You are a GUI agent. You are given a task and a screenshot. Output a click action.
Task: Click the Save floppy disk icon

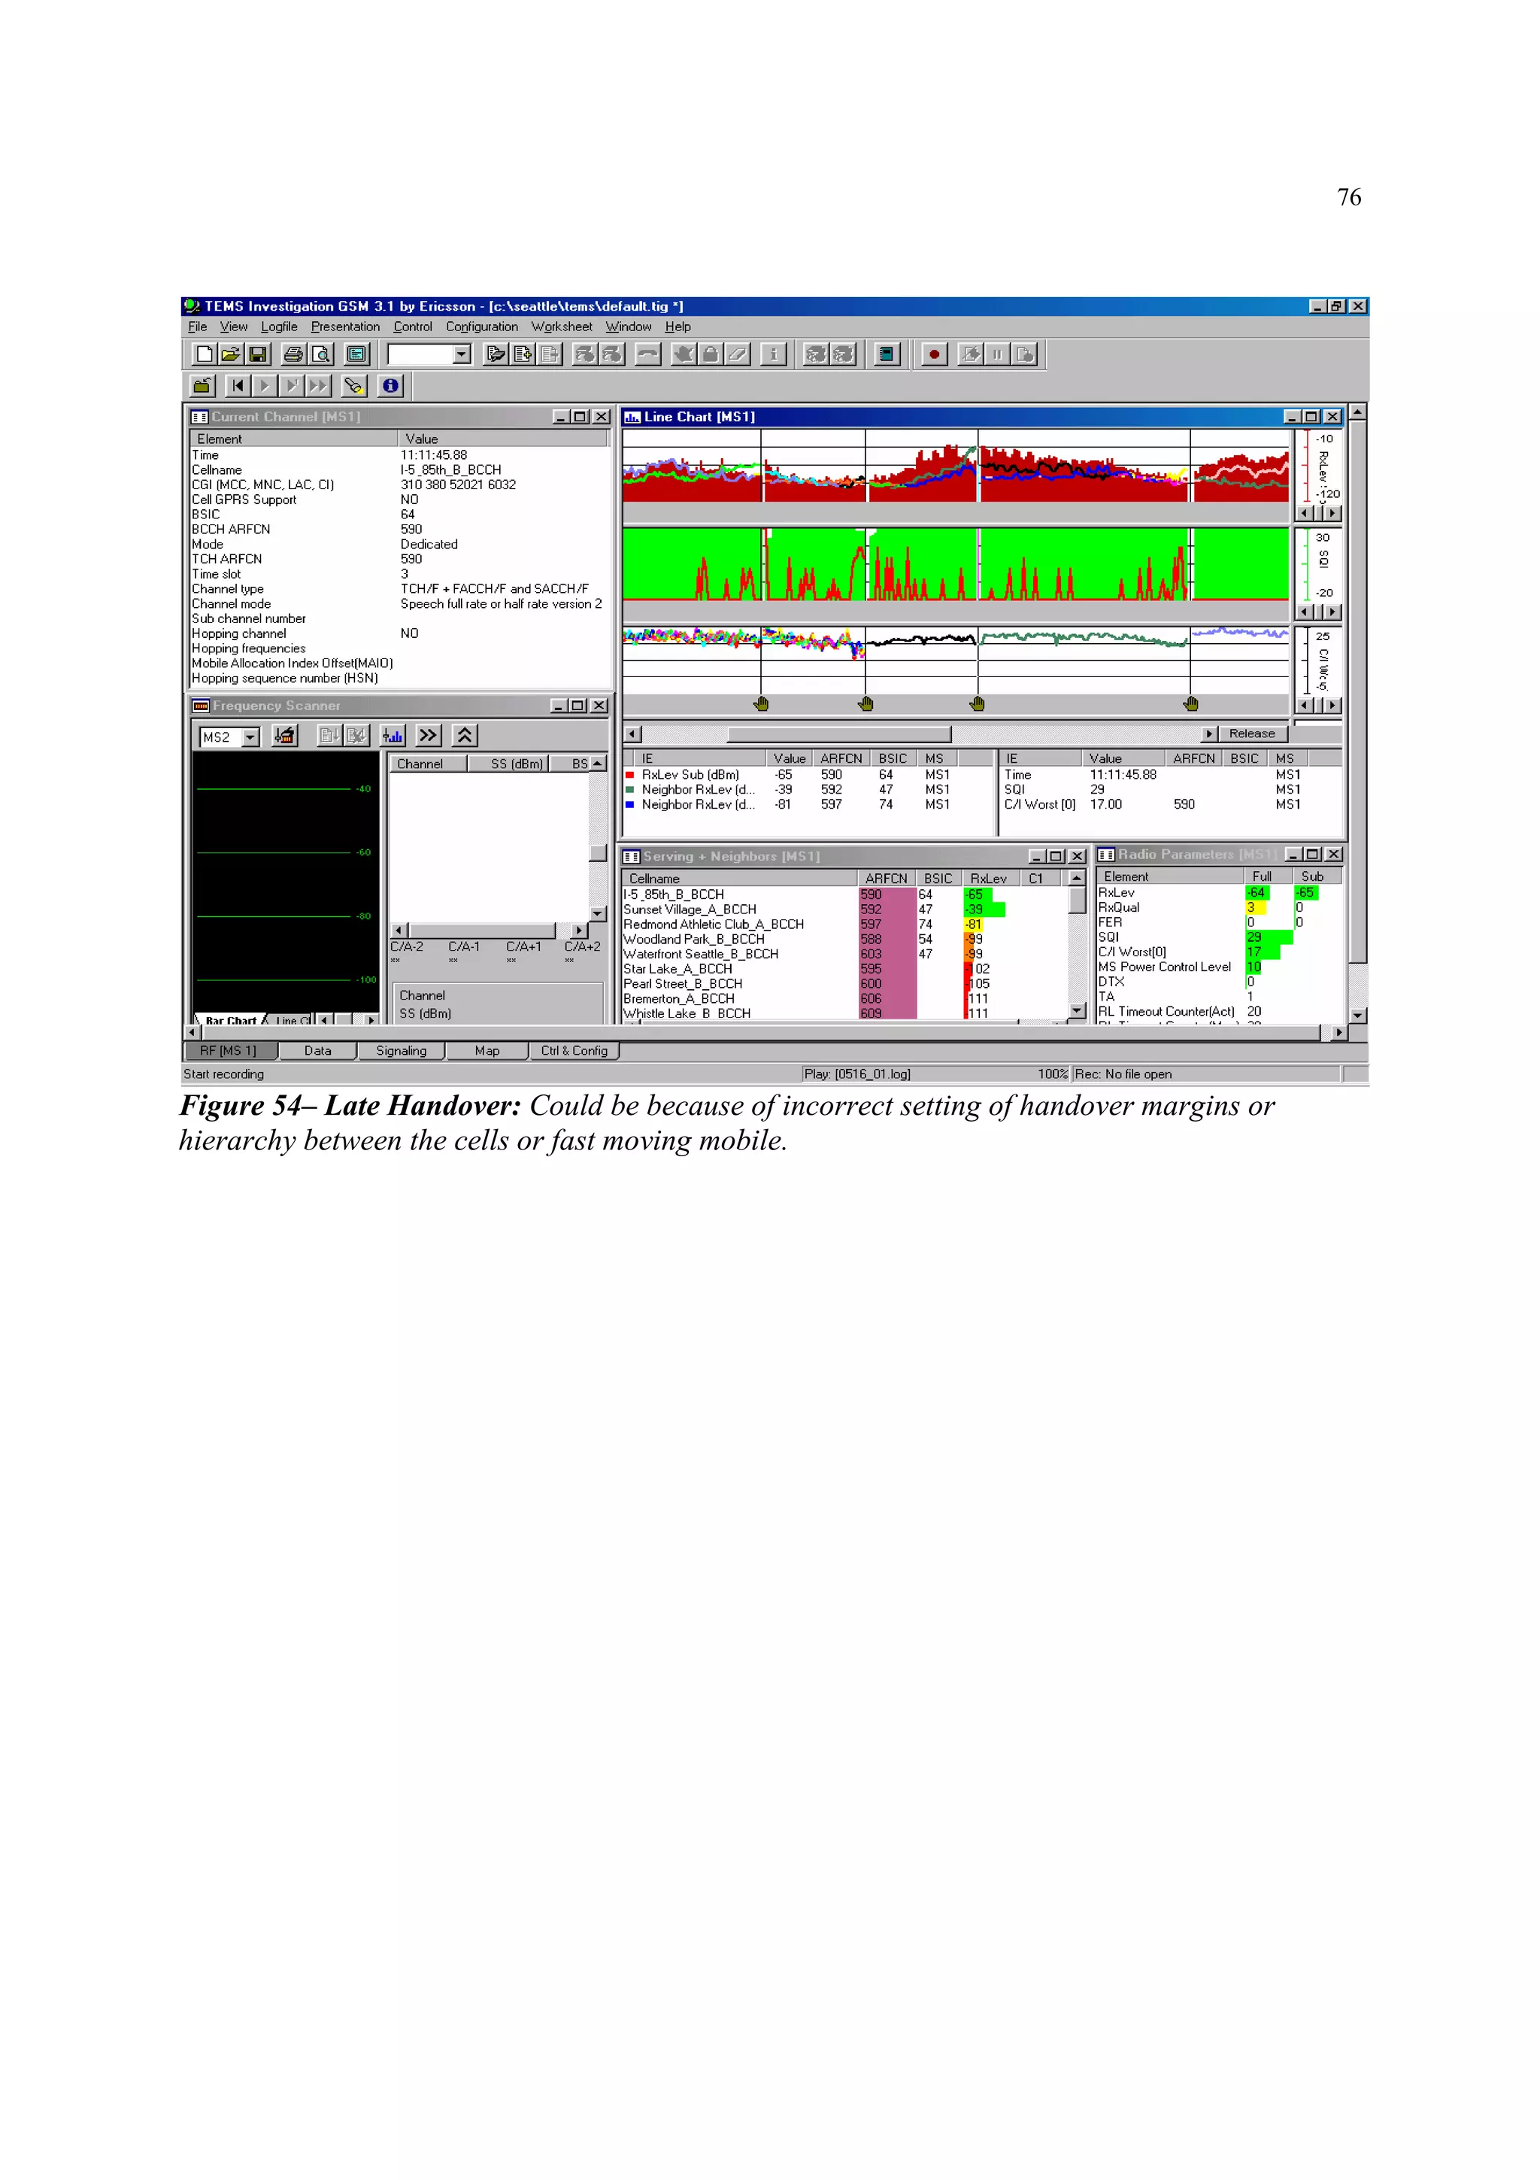coord(257,354)
